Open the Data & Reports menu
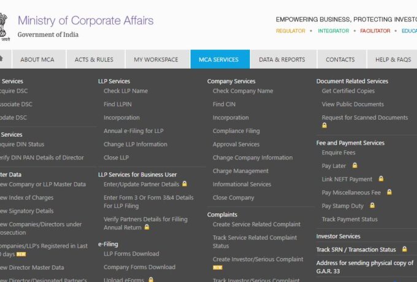This screenshot has width=417, height=282. pos(282,59)
